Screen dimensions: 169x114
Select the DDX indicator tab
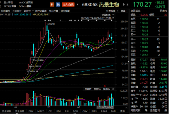pos(31,111)
